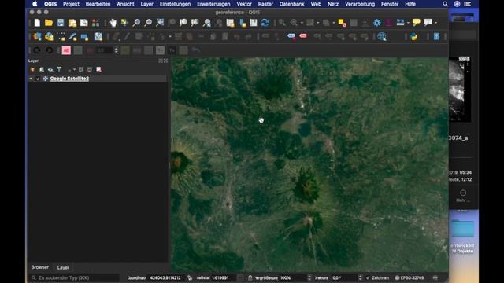Click the globe web search plugin icon
This screenshot has height=283, width=504.
coord(381,37)
